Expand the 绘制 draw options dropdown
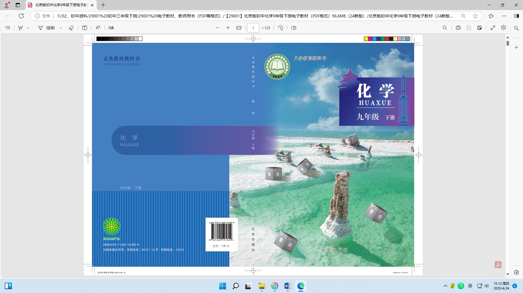The width and height of the screenshot is (523, 293). click(x=61, y=28)
